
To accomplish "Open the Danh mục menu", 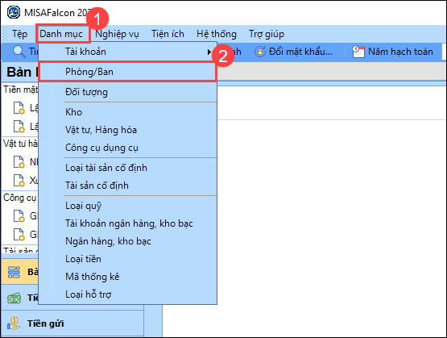I will click(61, 34).
